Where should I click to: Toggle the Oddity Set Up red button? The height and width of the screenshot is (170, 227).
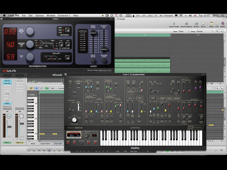coord(88,143)
